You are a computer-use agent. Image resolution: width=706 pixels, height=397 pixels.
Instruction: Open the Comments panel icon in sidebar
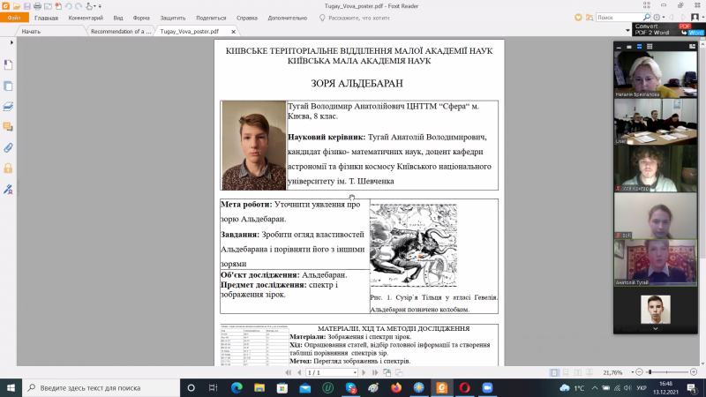(x=8, y=127)
